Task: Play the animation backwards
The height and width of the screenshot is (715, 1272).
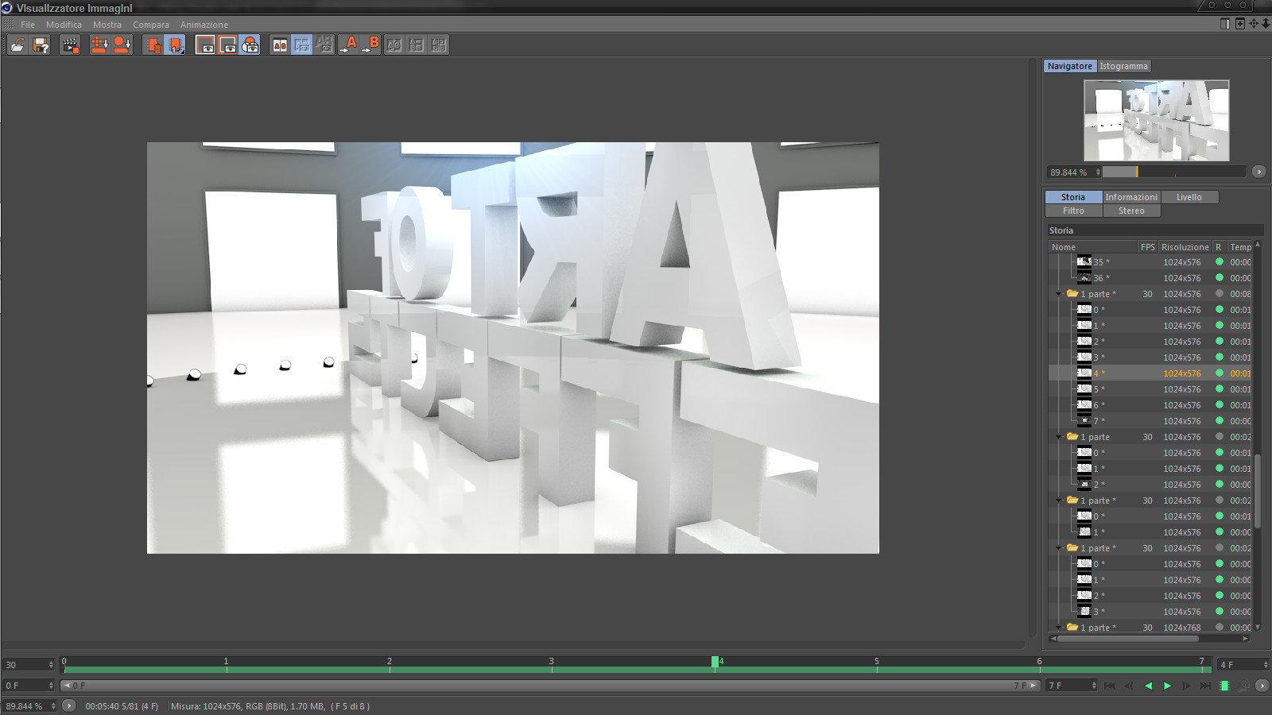Action: point(1148,686)
